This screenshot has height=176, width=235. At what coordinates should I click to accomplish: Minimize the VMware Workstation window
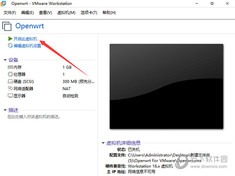coord(197,4)
